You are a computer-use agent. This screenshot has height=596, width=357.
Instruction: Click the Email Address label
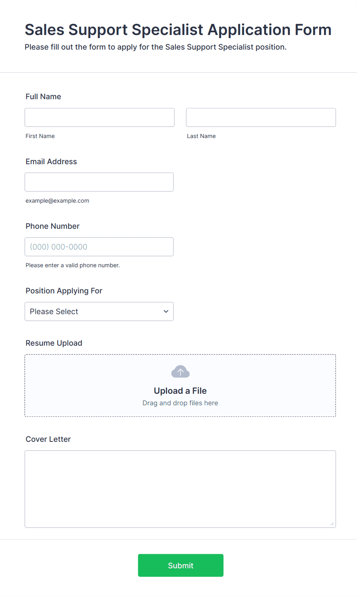click(x=51, y=161)
